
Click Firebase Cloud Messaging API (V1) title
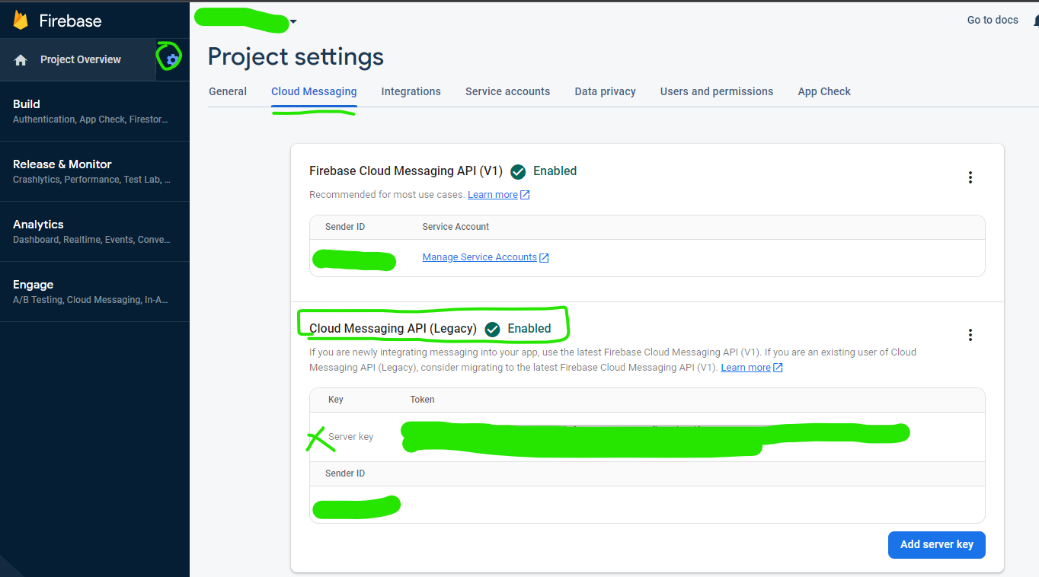point(405,171)
